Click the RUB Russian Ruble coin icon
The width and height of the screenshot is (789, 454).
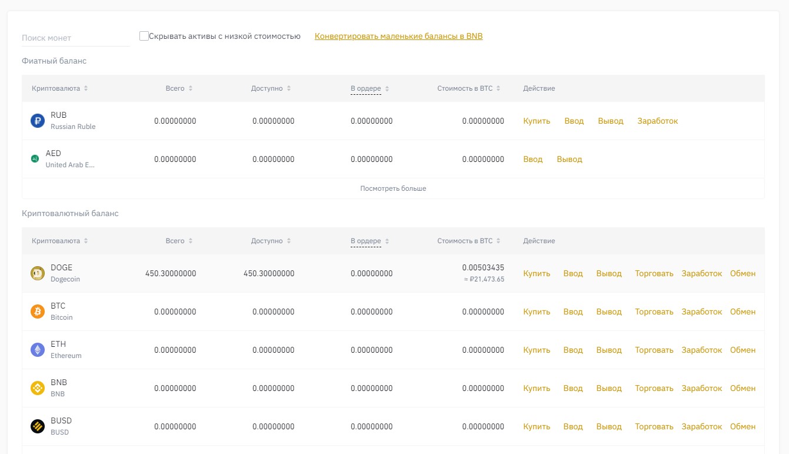38,121
